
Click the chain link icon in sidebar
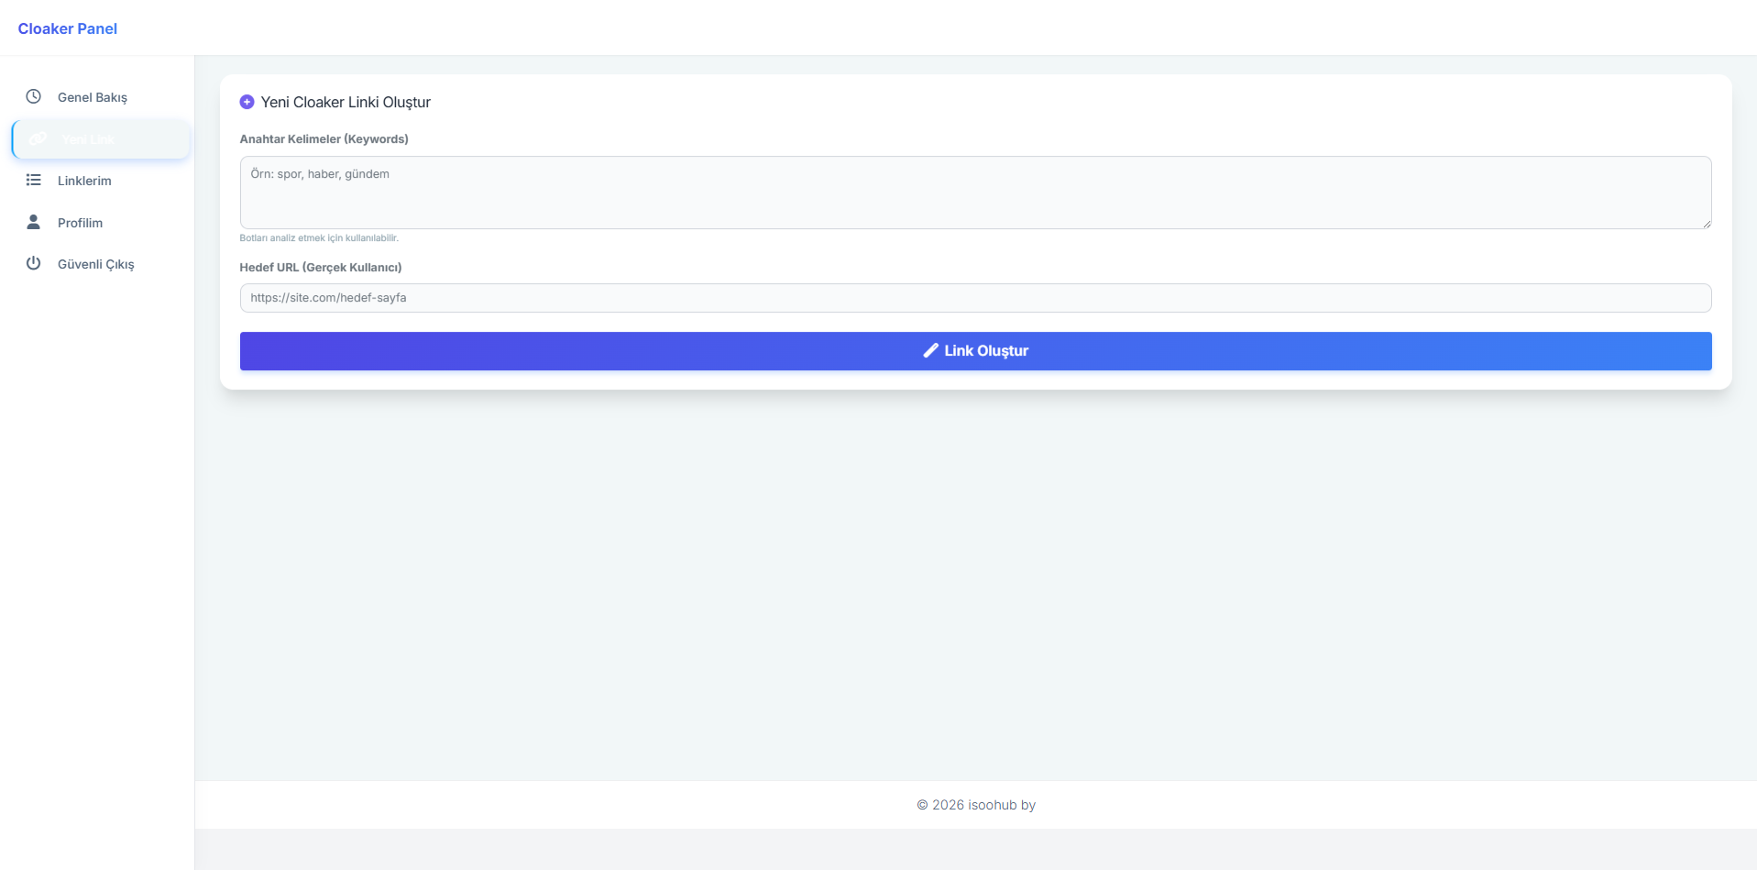(38, 139)
